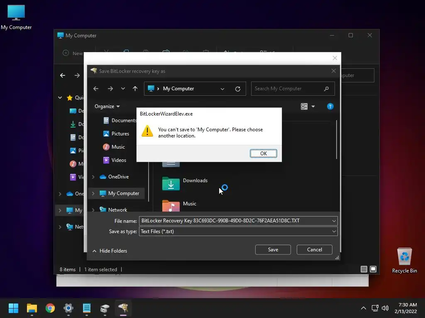
Task: Select Network in the dialog folder tree
Action: [x=113, y=210]
